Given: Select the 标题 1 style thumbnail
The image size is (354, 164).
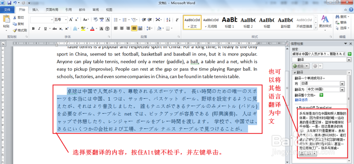Looking at the screenshot, I should [x=230, y=23].
